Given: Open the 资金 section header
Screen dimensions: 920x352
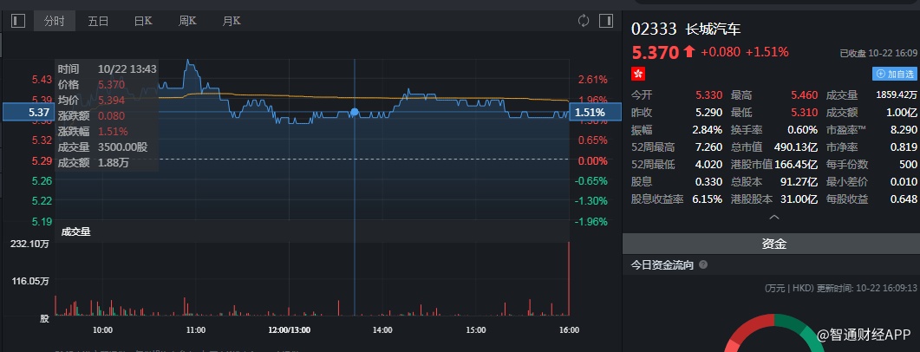Looking at the screenshot, I should click(773, 244).
